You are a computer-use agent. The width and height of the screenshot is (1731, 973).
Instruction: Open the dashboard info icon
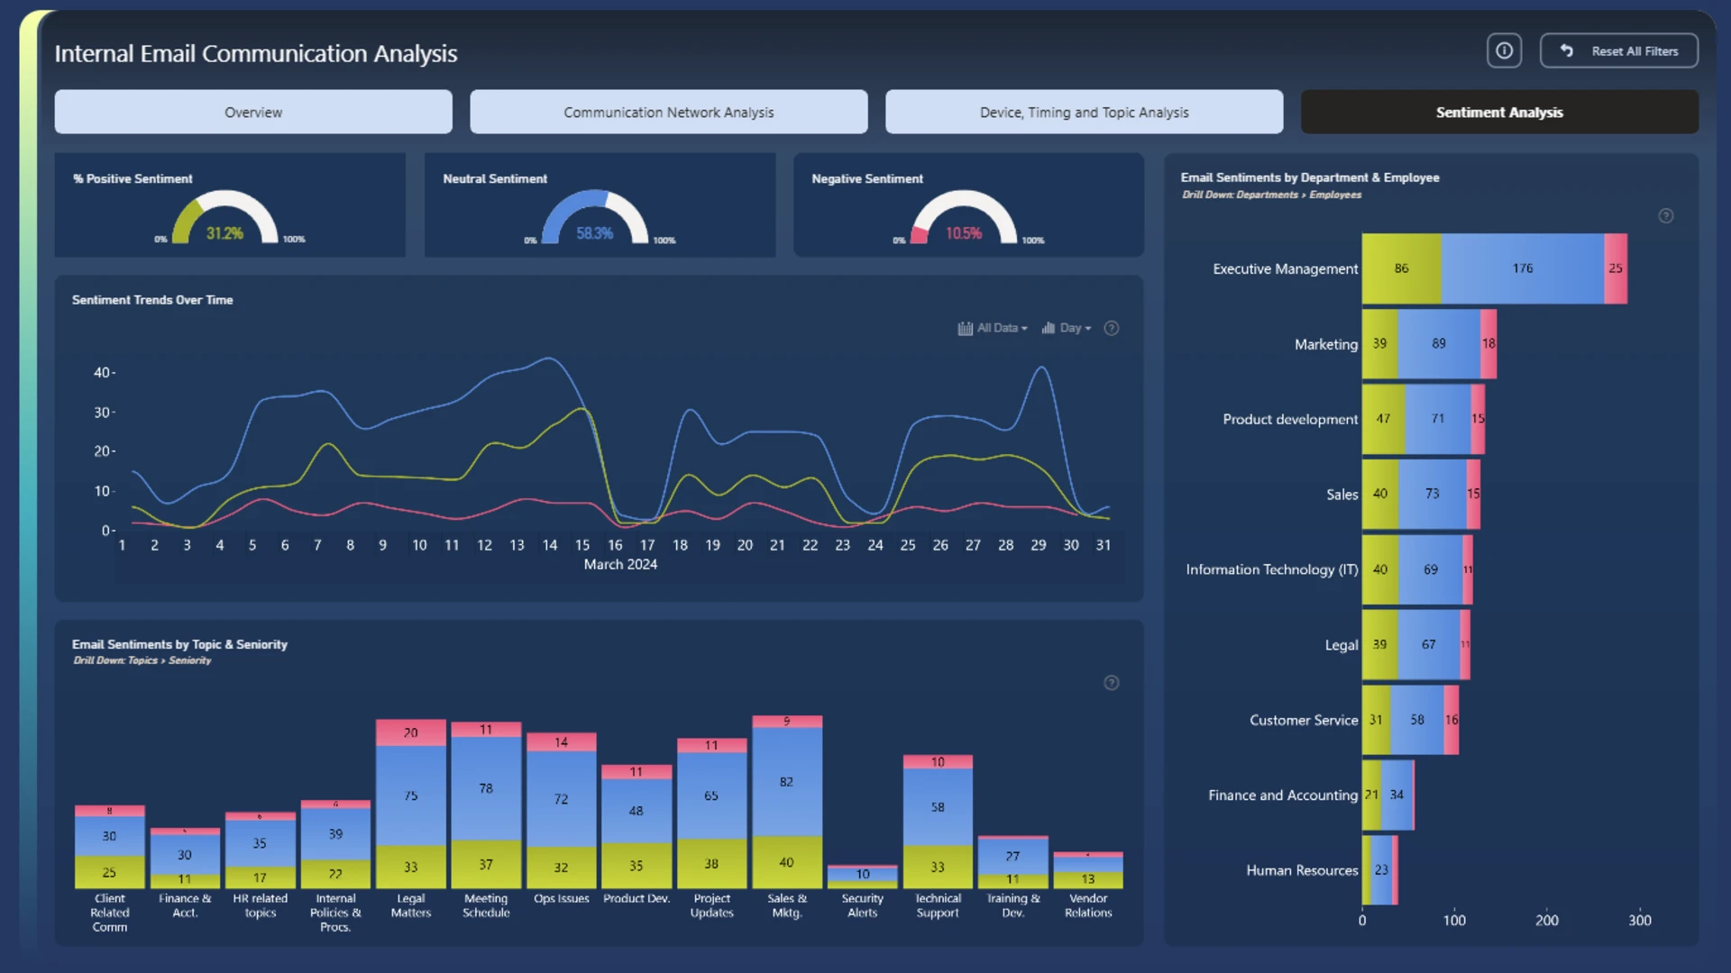(x=1504, y=50)
